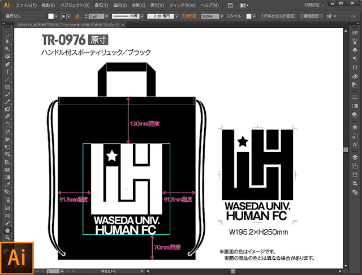Open the Stroke panel icon
This screenshot has height=275, width=362.
(x=355, y=97)
